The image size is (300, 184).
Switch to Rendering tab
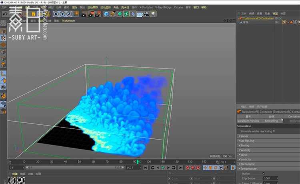click(271, 121)
